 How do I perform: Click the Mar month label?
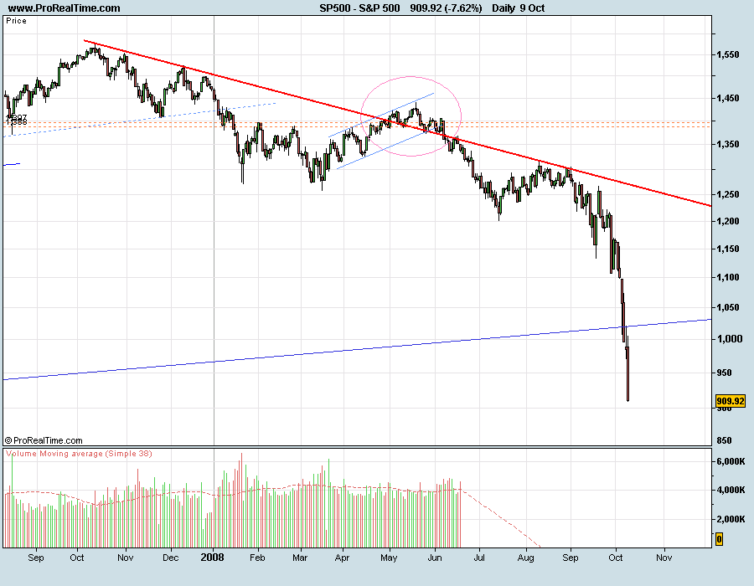click(300, 558)
